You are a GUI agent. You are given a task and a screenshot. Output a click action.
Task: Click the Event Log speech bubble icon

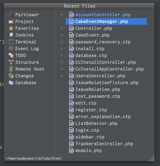point(11,49)
